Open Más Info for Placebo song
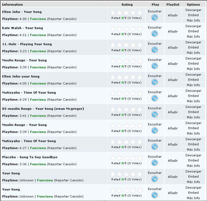This screenshot has width=207, height=201. pyautogui.click(x=193, y=166)
